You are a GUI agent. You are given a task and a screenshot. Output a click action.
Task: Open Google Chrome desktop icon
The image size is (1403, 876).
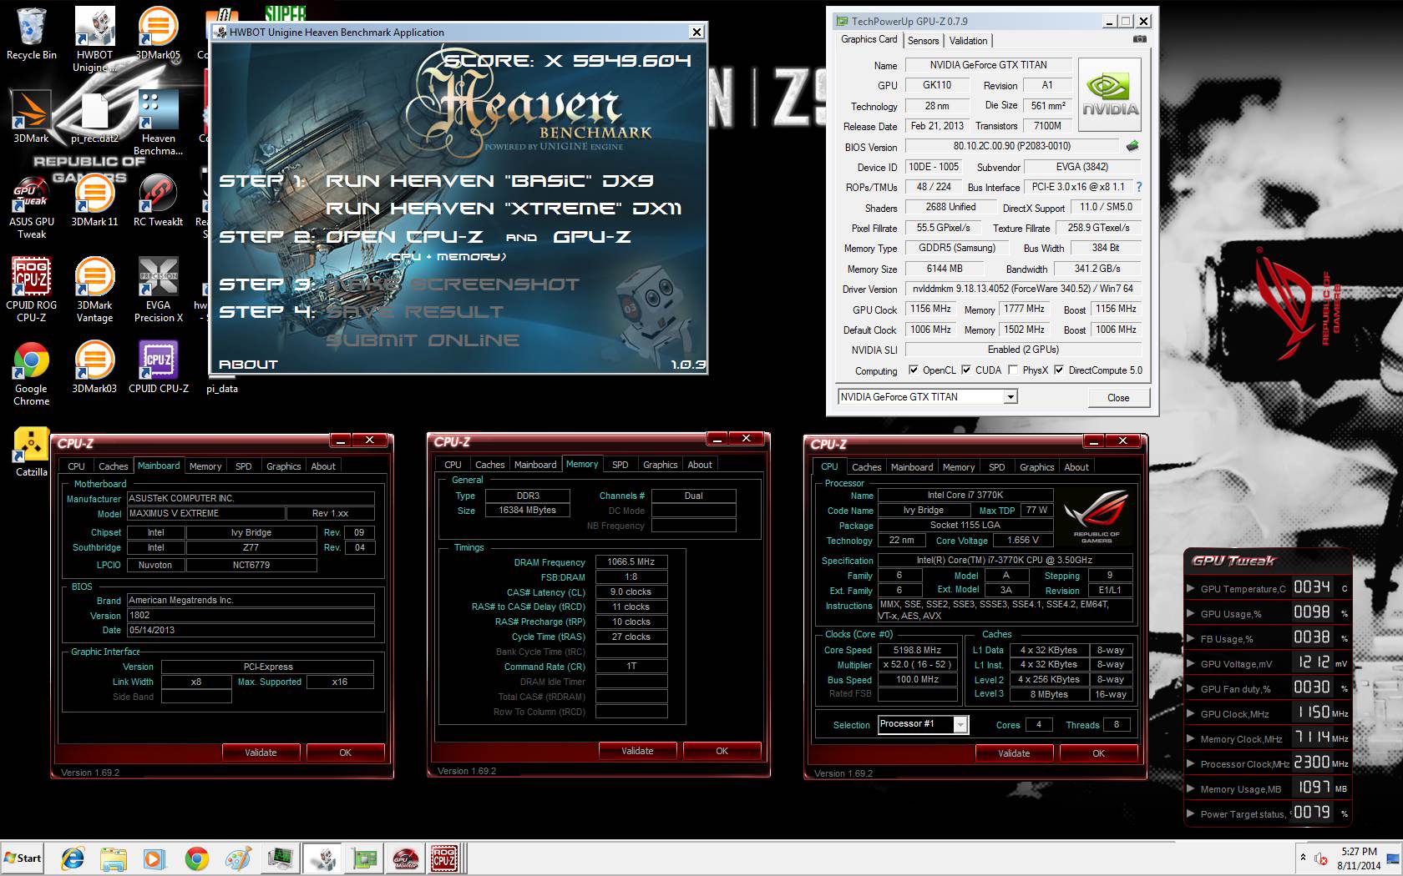31,374
